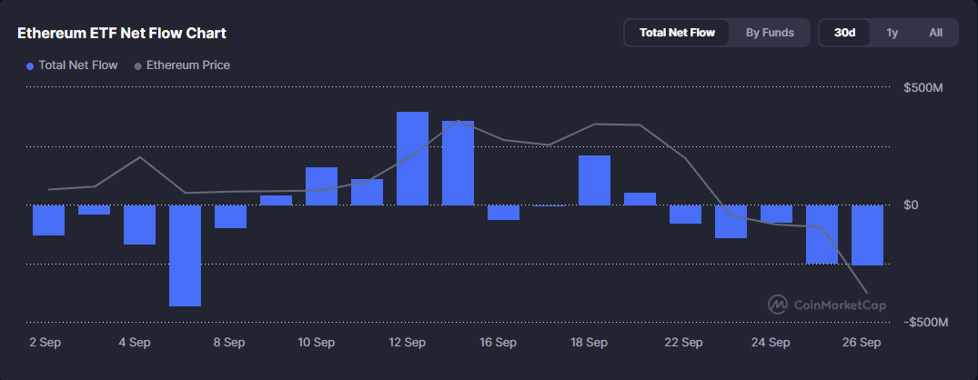Click the 22 Sep date label on axis
This screenshot has width=978, height=380.
tap(683, 343)
